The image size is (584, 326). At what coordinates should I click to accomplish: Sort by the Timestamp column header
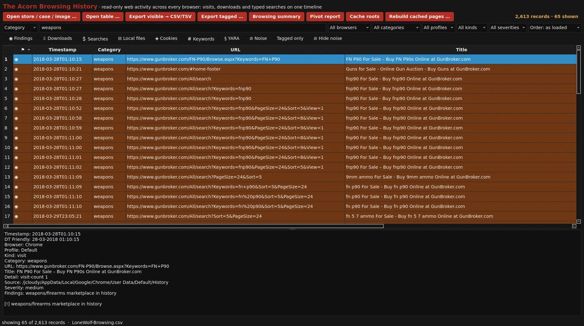(62, 50)
